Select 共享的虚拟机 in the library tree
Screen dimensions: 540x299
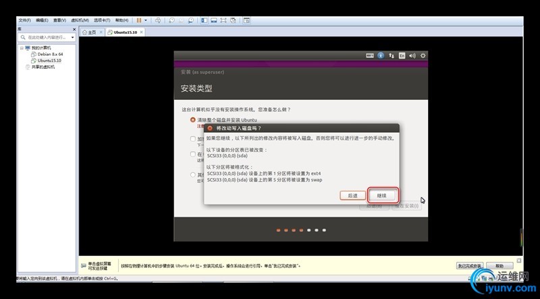click(x=43, y=67)
